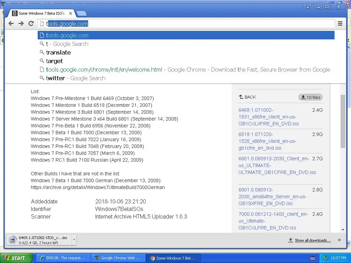This screenshot has width=351, height=263.
Task: Open the 6519.1.071220-1525 x86fre client ISO link
Action: click(267, 141)
